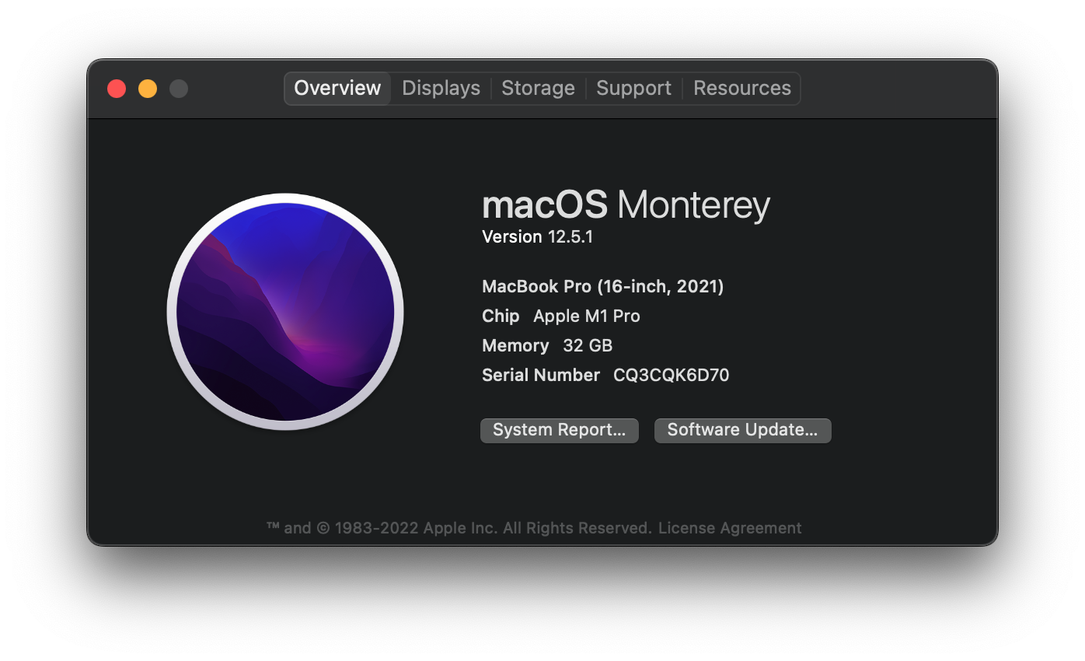Select the serial number CQ3CQK6D70
This screenshot has height=661, width=1085.
coord(672,376)
